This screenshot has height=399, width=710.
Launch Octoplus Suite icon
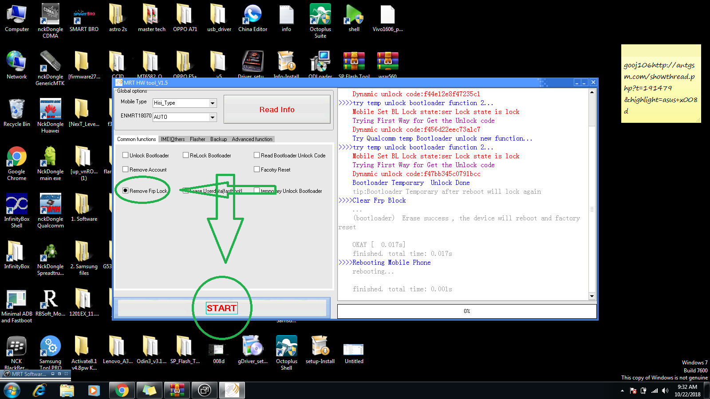point(320,21)
